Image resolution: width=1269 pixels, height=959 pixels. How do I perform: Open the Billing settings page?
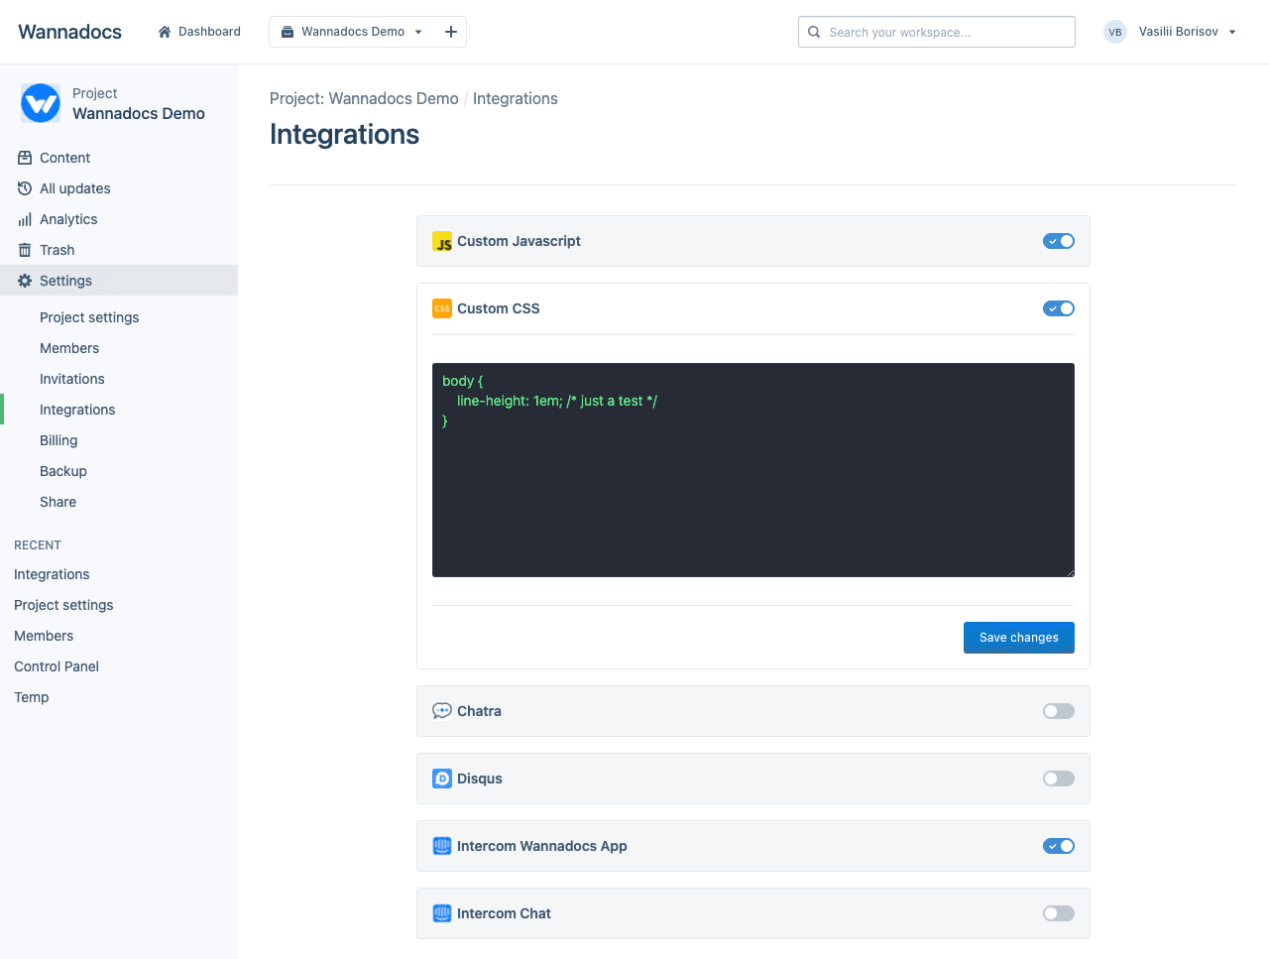coord(58,440)
